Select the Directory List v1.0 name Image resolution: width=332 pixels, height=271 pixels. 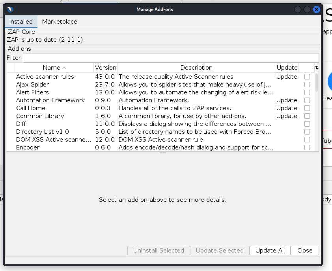point(42,132)
